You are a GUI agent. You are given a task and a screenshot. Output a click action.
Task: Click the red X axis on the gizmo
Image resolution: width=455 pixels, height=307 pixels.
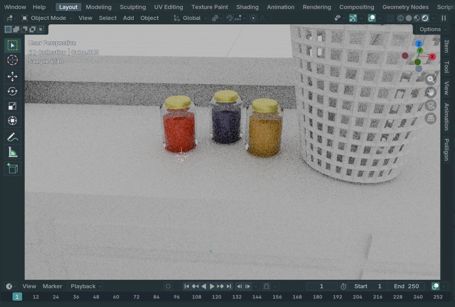click(432, 56)
